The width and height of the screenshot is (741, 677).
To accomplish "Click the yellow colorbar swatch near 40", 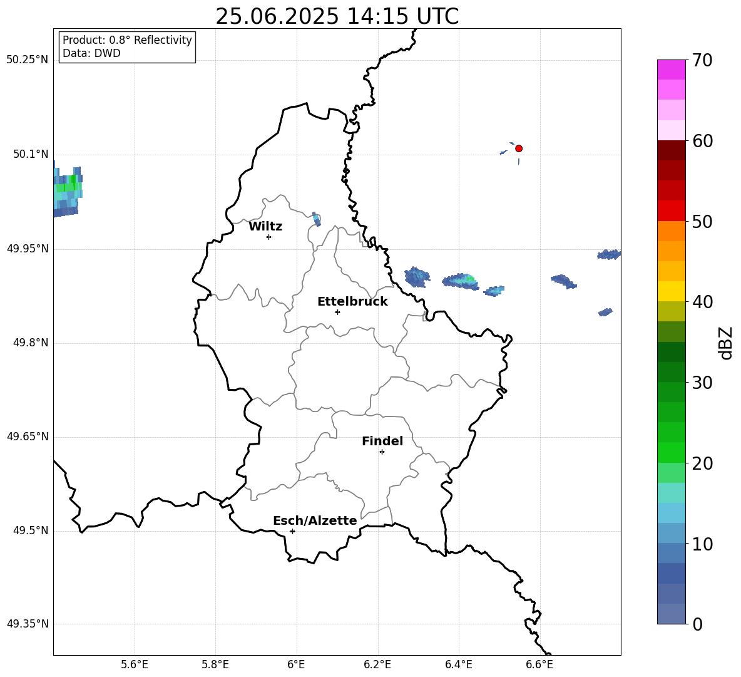I will (x=671, y=291).
